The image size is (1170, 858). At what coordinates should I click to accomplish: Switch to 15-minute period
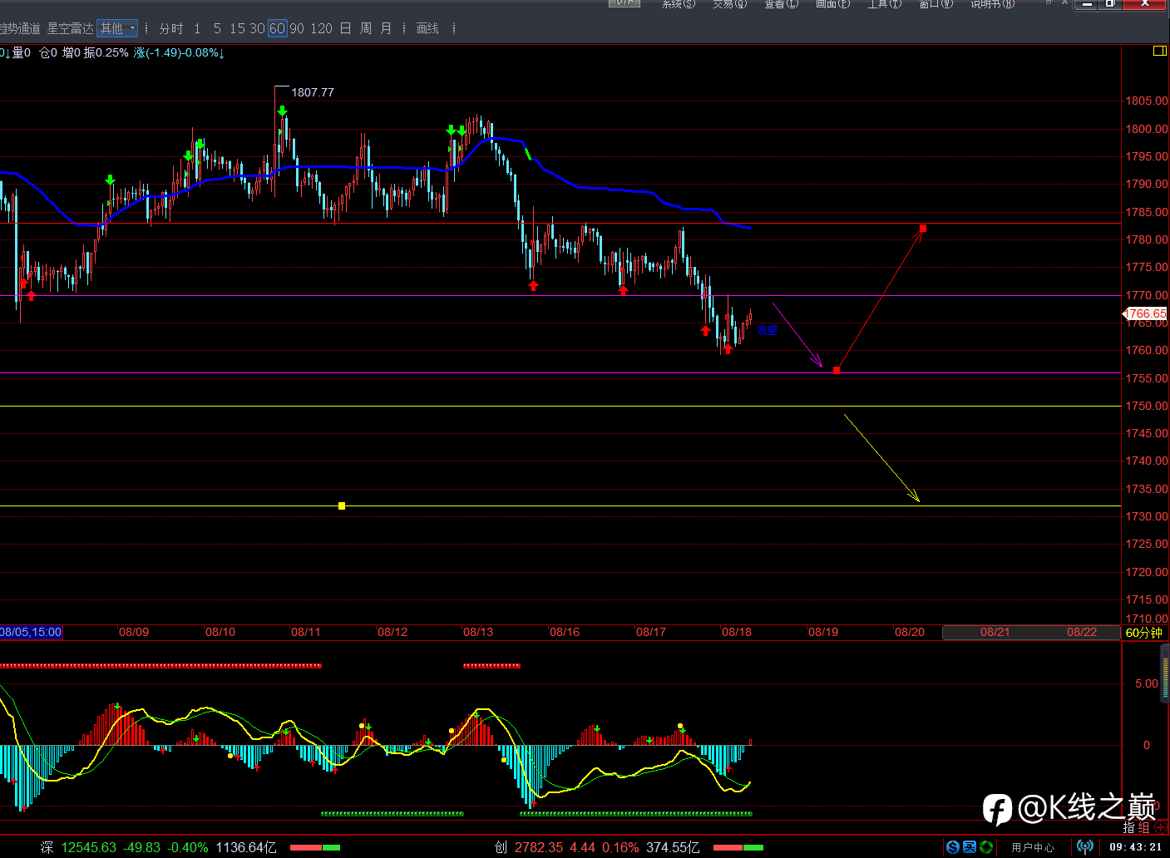(x=237, y=28)
